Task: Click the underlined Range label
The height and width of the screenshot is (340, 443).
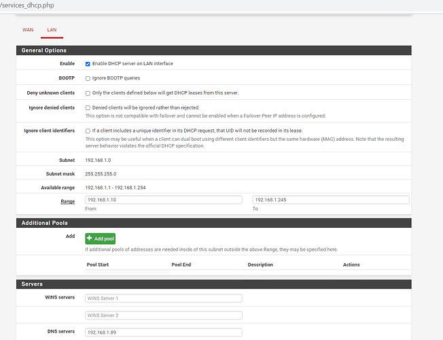Action: 68,201
